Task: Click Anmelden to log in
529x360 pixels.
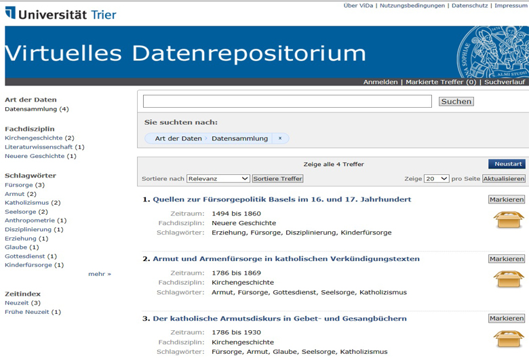Action: tap(380, 82)
